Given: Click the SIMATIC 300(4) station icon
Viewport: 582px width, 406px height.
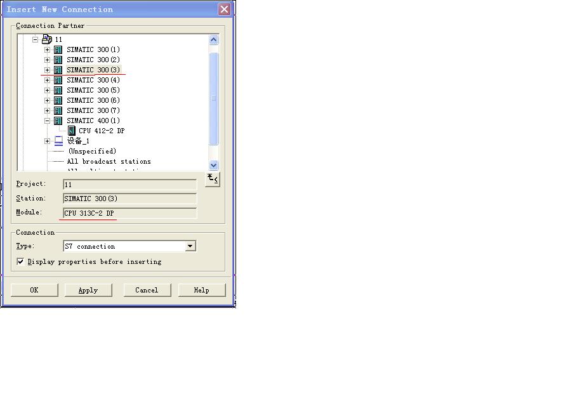Looking at the screenshot, I should 58,80.
